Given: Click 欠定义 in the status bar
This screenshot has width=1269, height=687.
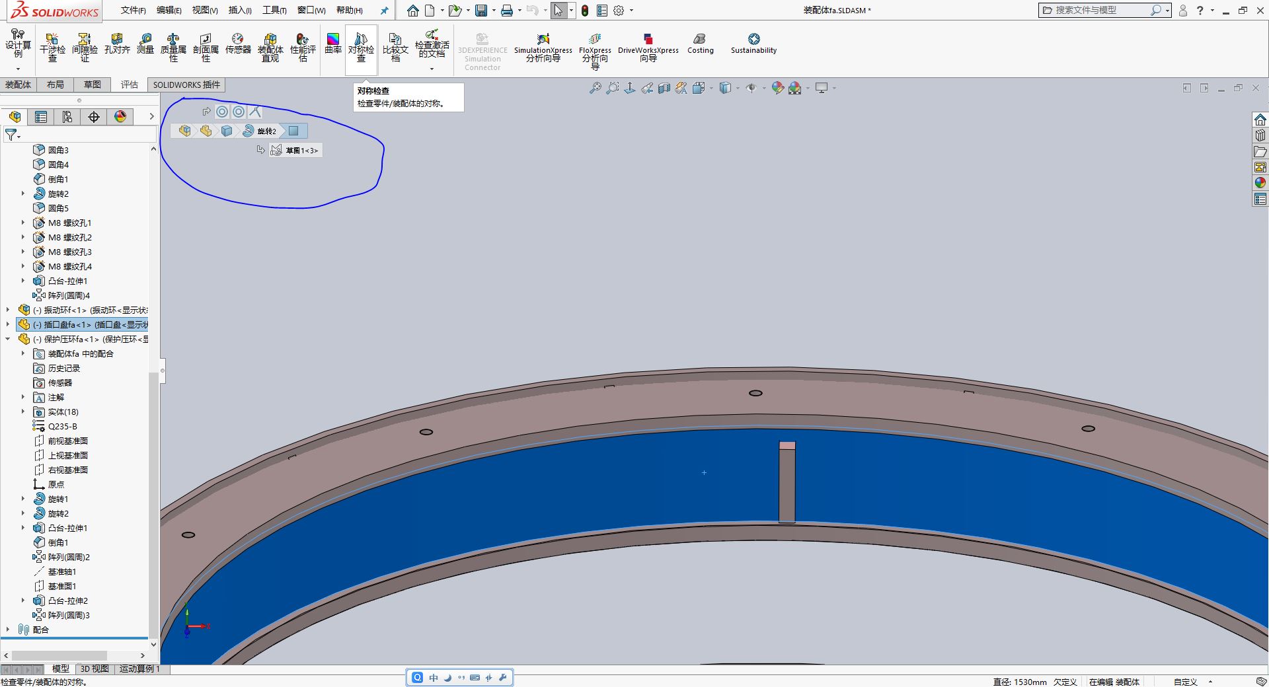Looking at the screenshot, I should (x=1065, y=682).
